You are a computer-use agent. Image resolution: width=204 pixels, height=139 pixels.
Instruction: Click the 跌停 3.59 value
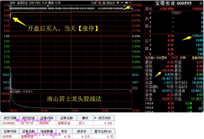200,95
